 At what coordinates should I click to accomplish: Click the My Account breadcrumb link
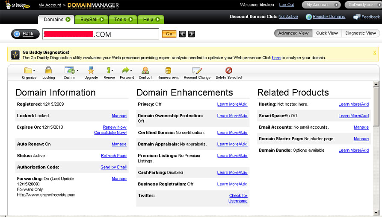point(50,5)
